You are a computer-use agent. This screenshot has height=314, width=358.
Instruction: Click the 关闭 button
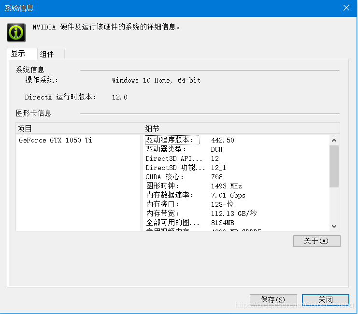pos(326,300)
